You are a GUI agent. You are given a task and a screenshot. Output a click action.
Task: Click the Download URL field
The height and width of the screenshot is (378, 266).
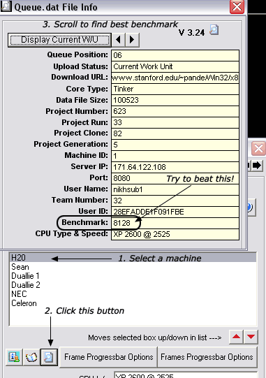tap(175, 78)
